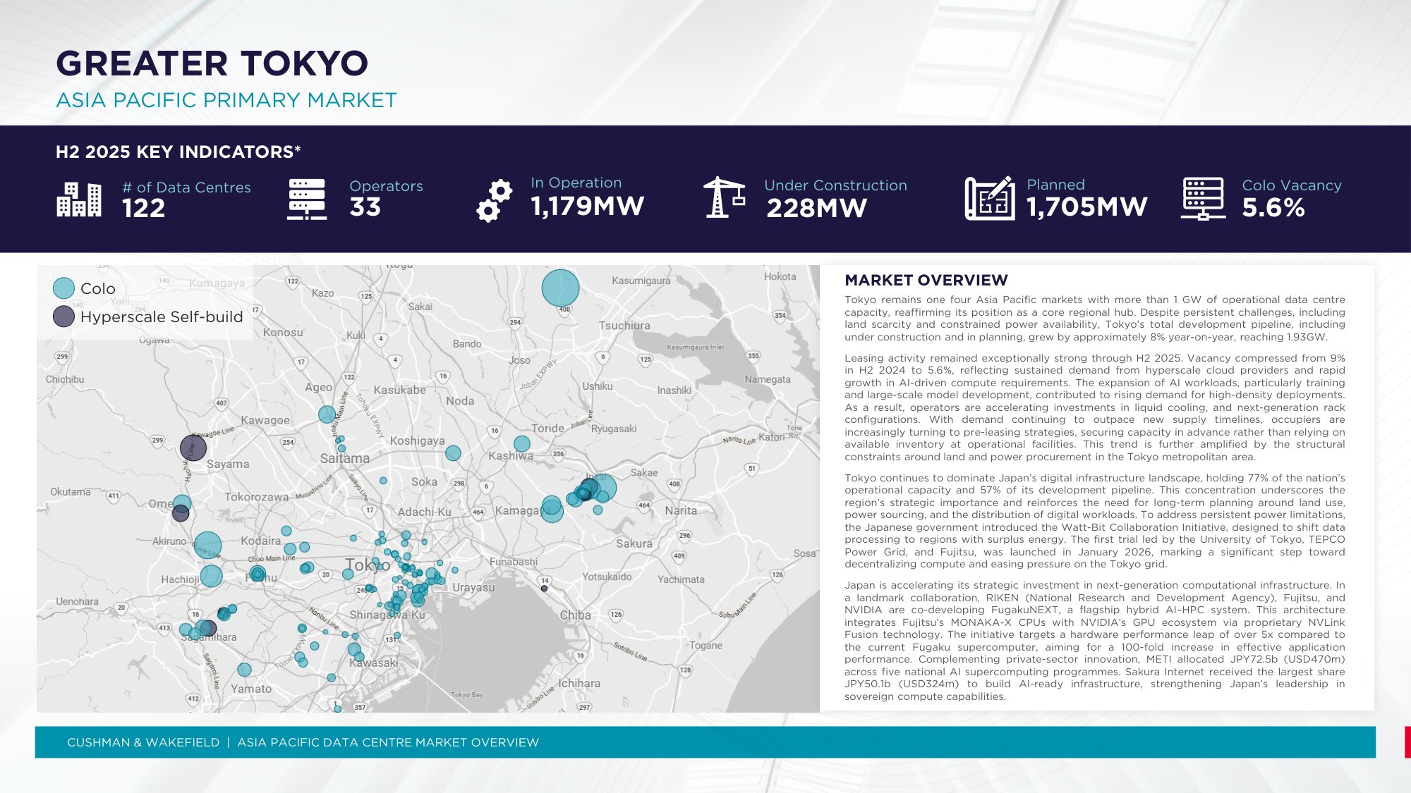Screen dimensions: 1411x793
Task: Click the server monitor icon beside Colo Vacancy
Action: 1203,199
